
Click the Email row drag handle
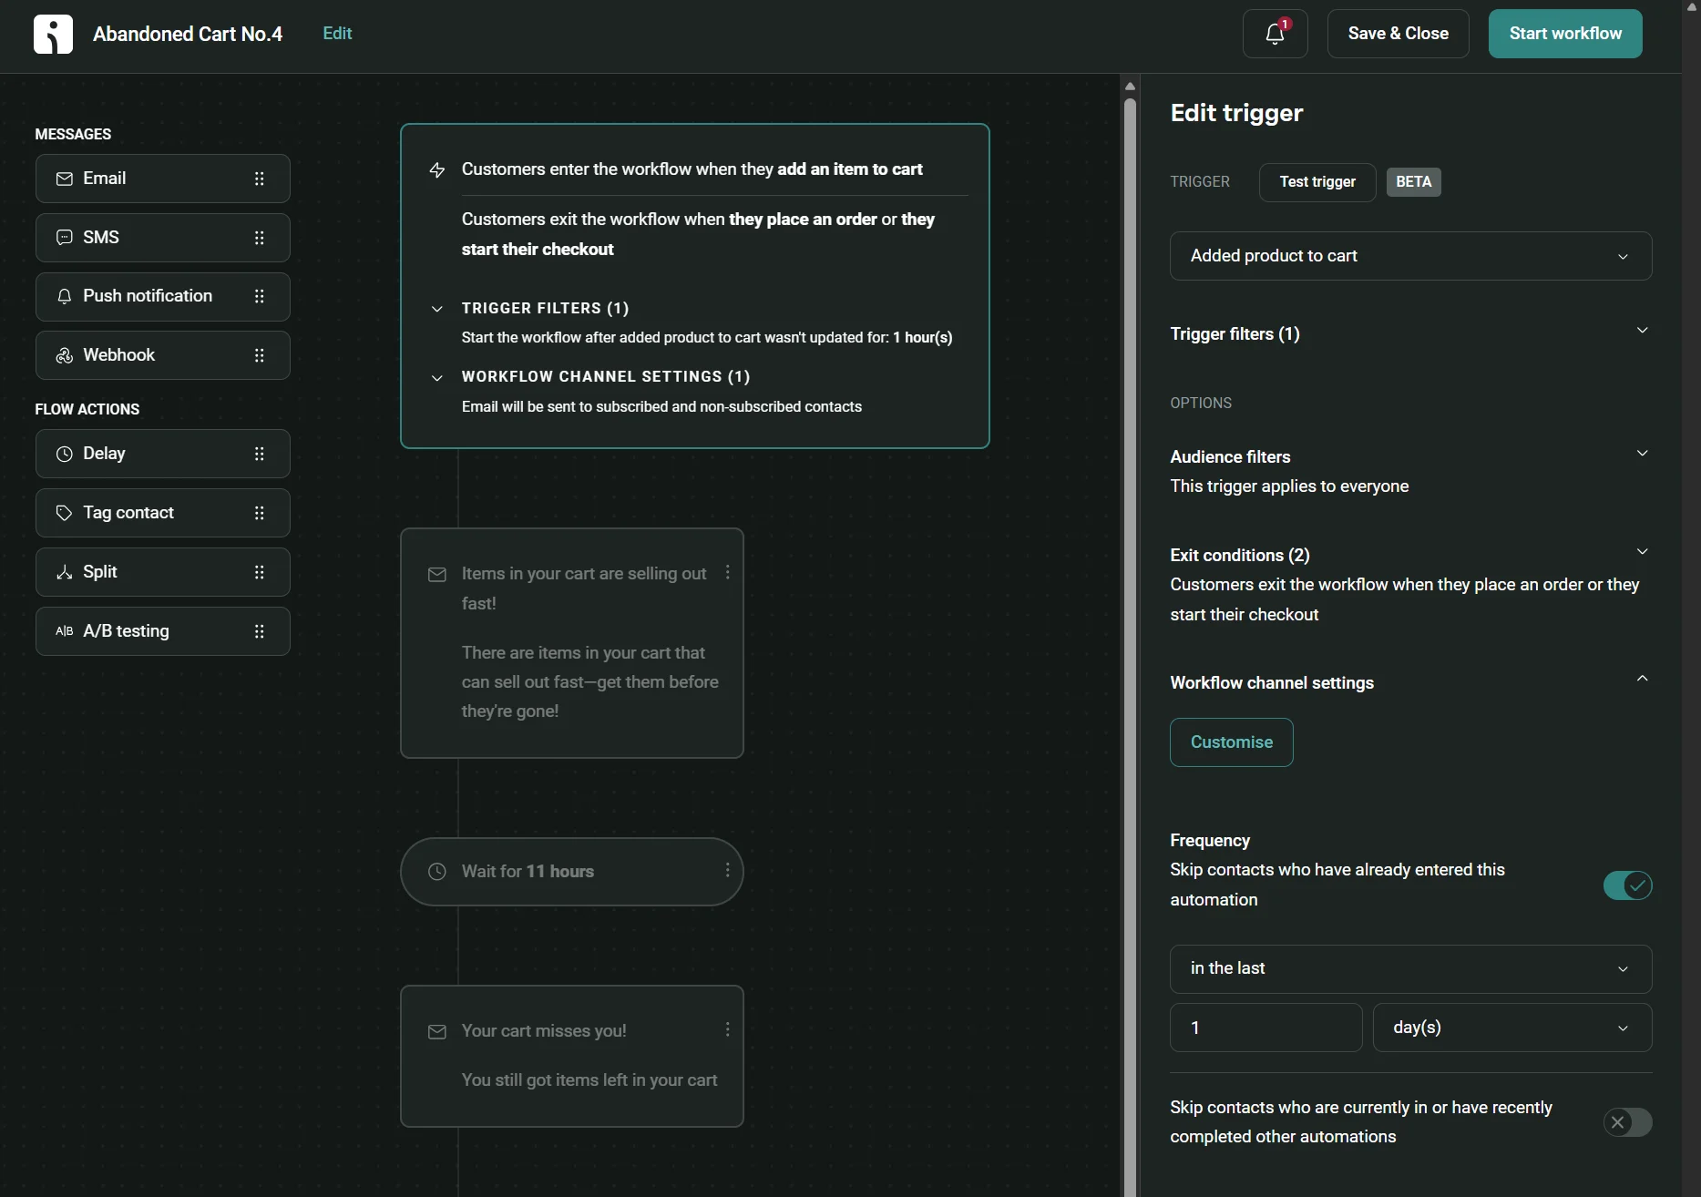tap(260, 179)
